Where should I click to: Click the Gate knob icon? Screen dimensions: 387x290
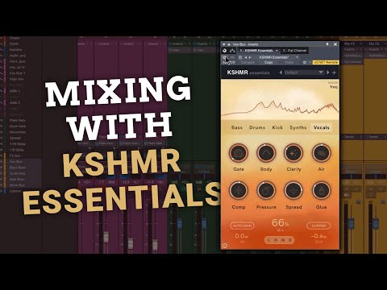tap(239, 153)
